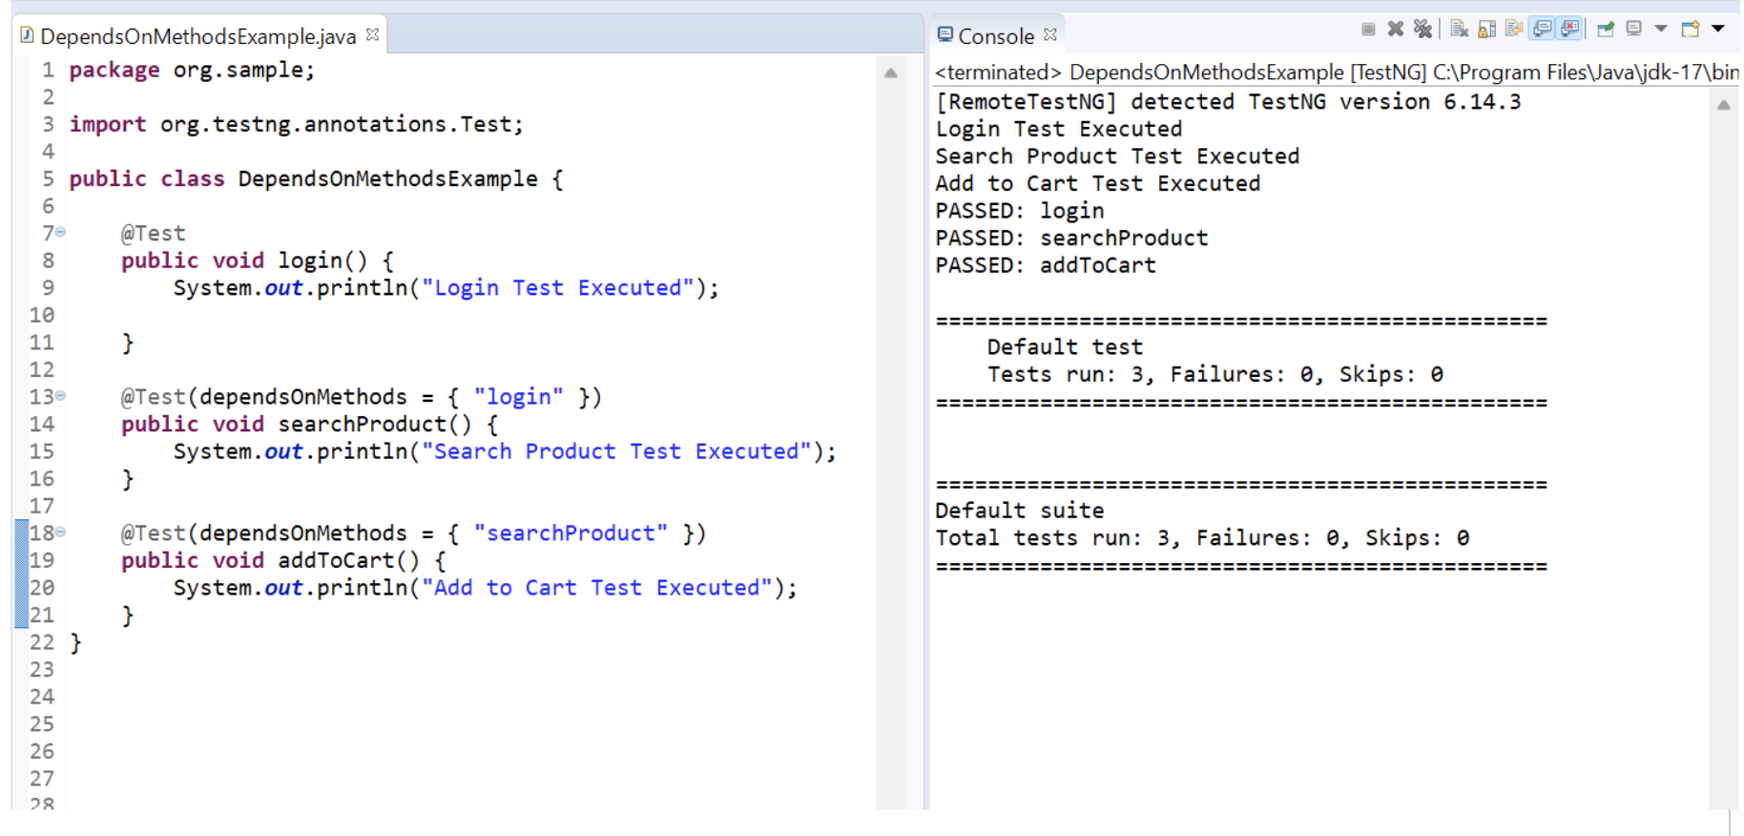This screenshot has height=836, width=1744.
Task: Pin the Console view
Action: [1606, 29]
